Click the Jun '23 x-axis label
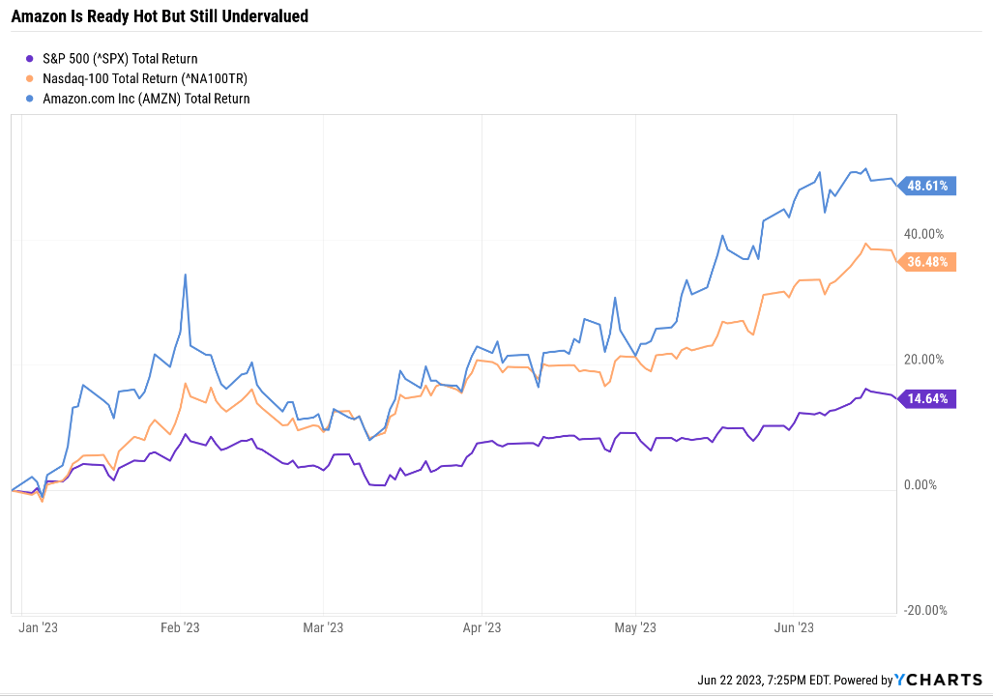 (796, 628)
